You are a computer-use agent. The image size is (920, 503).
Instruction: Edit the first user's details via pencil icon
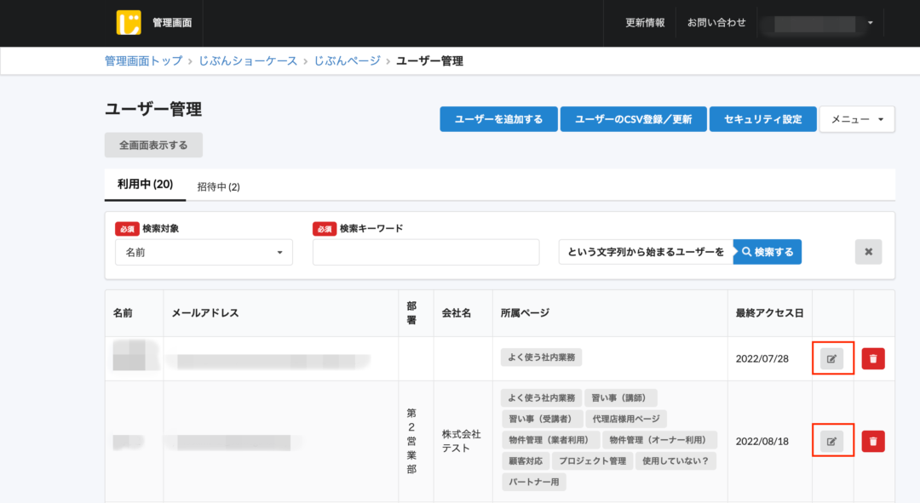click(832, 357)
